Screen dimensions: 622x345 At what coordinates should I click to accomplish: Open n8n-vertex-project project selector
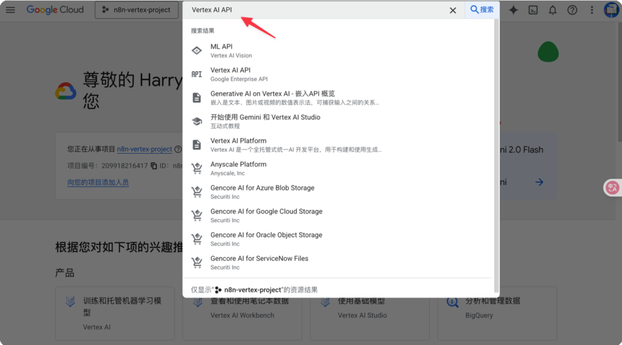(x=135, y=10)
